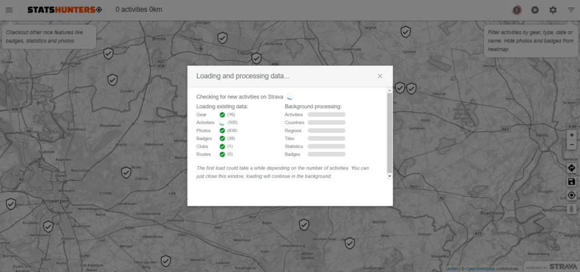Zoom in on the map

point(572,135)
